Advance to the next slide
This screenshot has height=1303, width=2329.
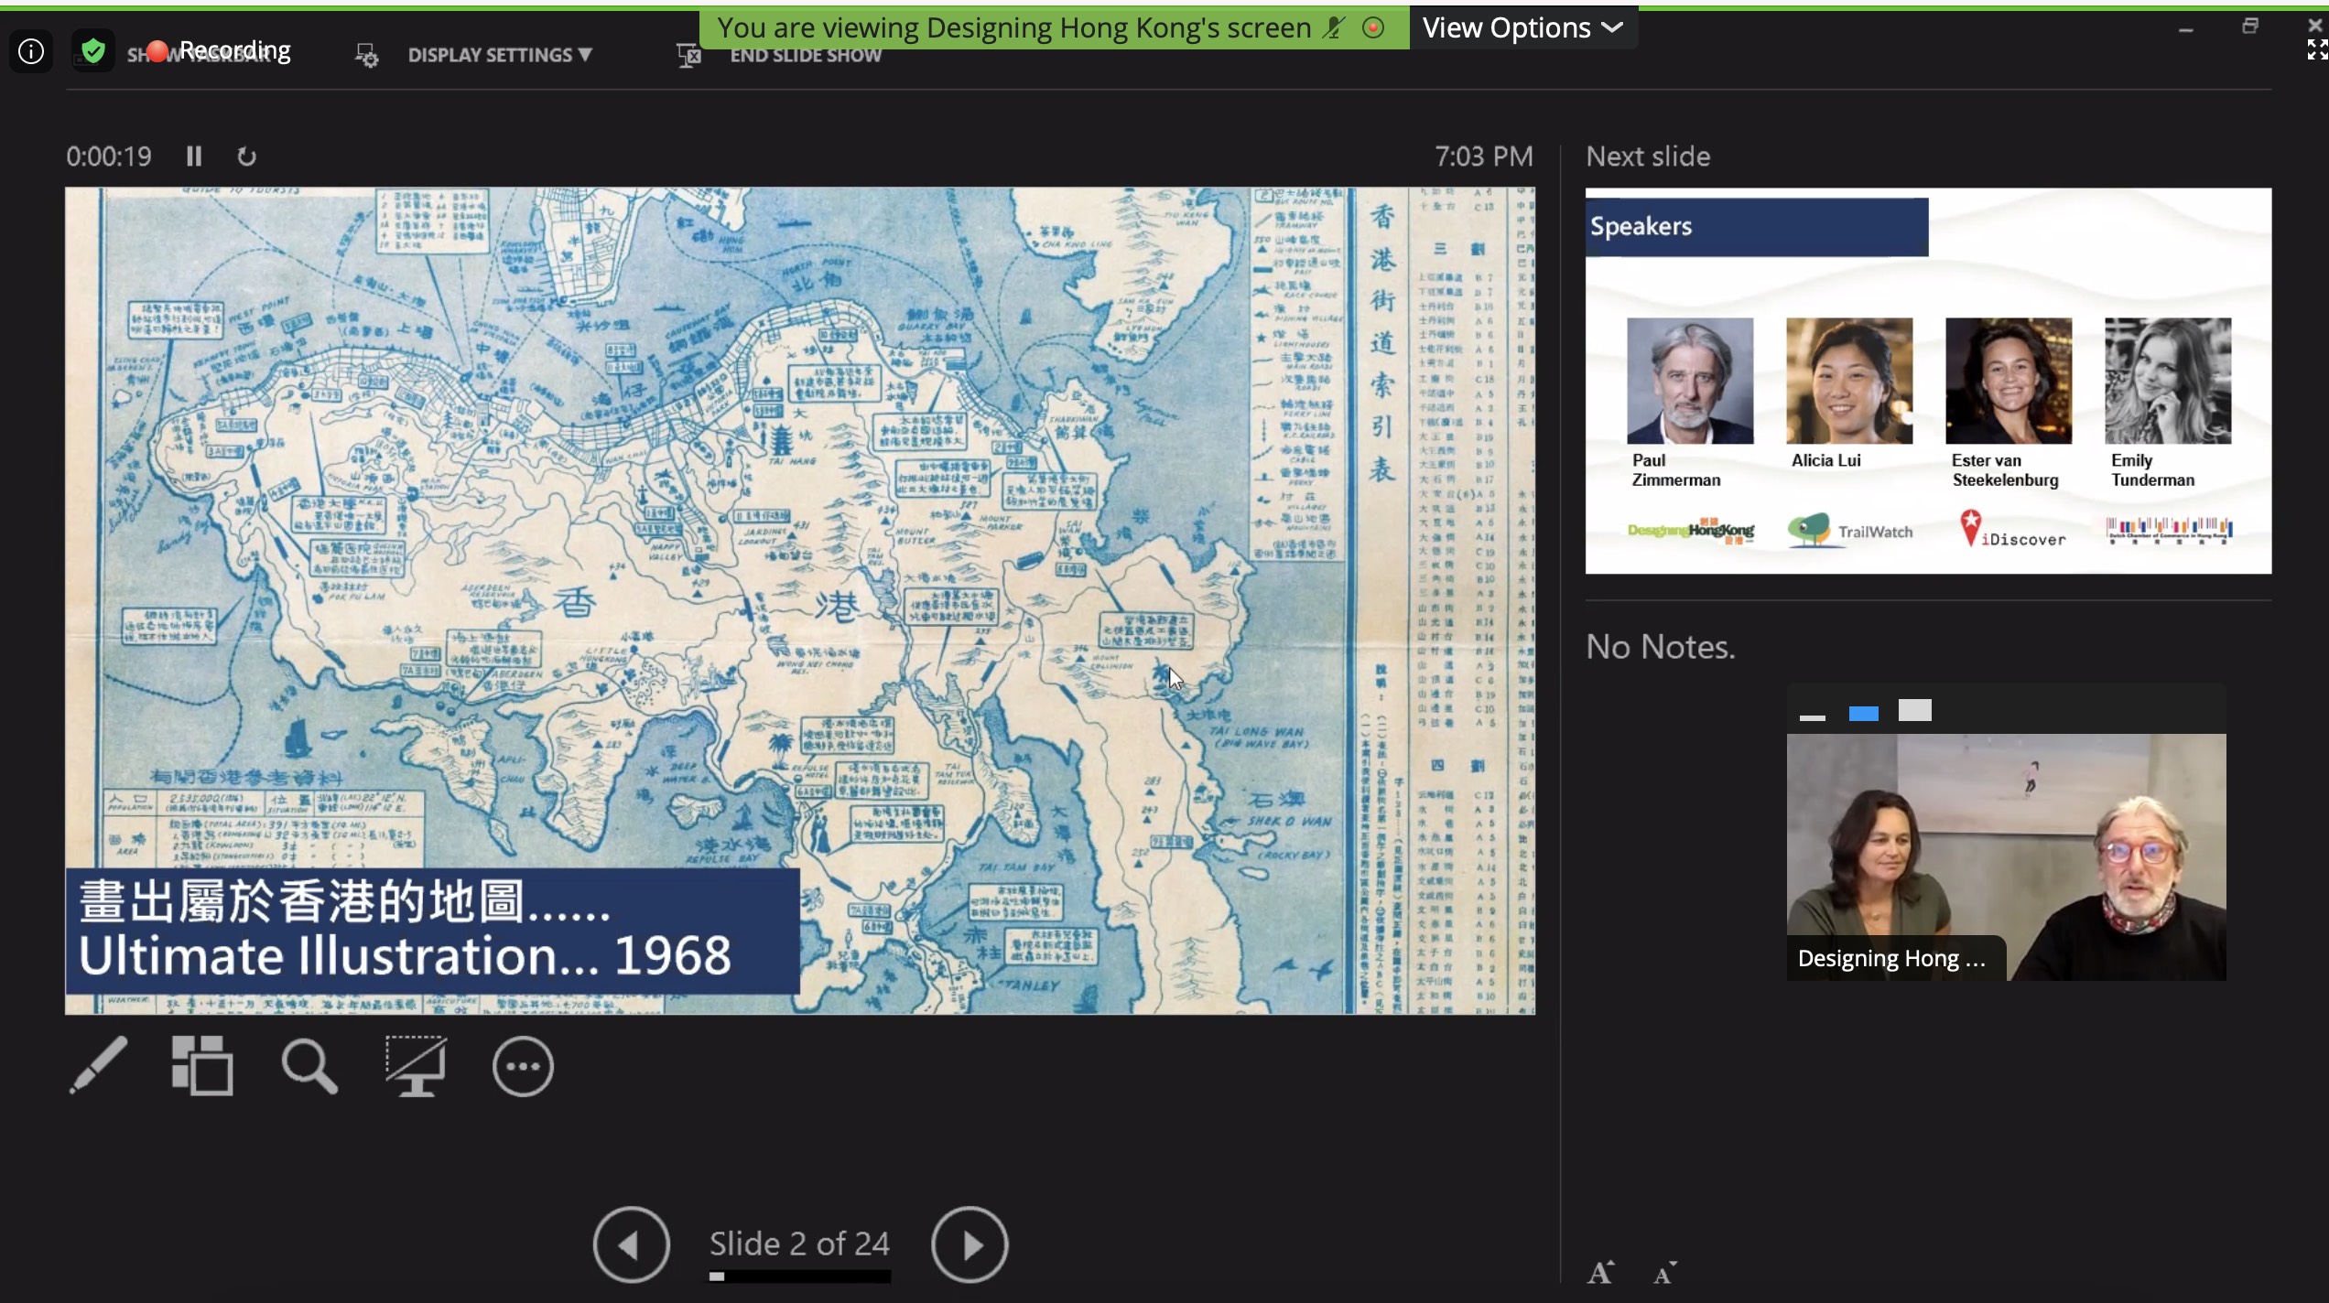click(970, 1244)
